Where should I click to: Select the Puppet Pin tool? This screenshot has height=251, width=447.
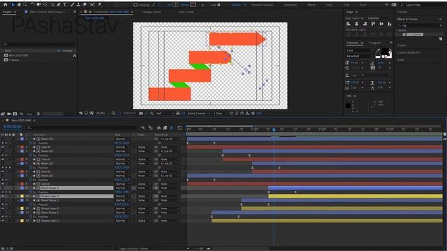[x=99, y=5]
